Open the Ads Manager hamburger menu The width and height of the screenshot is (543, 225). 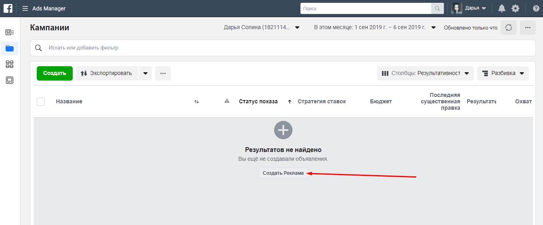coord(25,8)
